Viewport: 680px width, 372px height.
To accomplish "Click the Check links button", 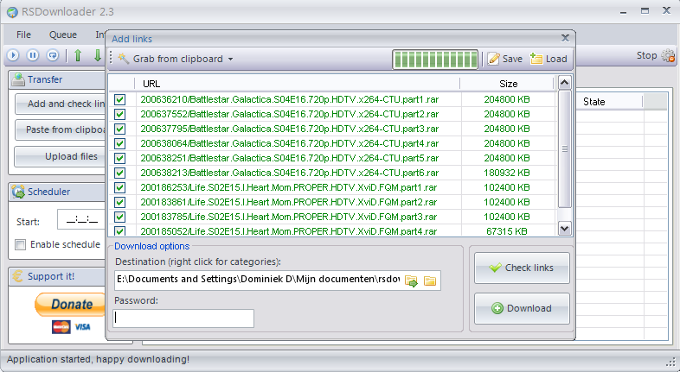I will [522, 268].
